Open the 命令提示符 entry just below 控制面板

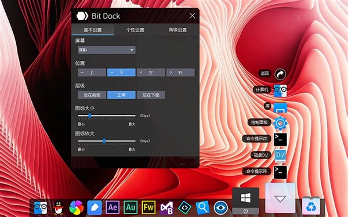[x=280, y=139]
